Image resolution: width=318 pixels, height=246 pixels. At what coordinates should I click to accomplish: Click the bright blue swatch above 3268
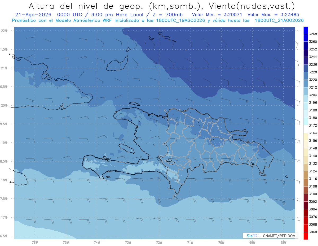coord(306,30)
